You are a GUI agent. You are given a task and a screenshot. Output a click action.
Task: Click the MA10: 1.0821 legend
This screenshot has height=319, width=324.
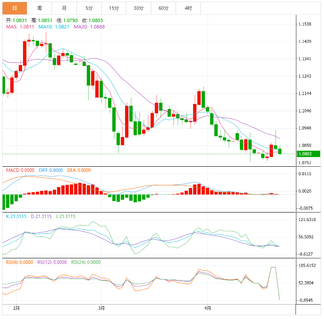click(54, 27)
